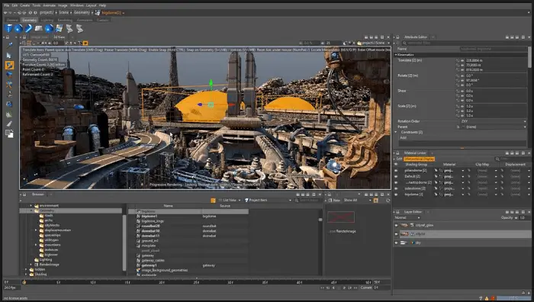Open the Animate menu
534x302 pixels.
[50, 5]
